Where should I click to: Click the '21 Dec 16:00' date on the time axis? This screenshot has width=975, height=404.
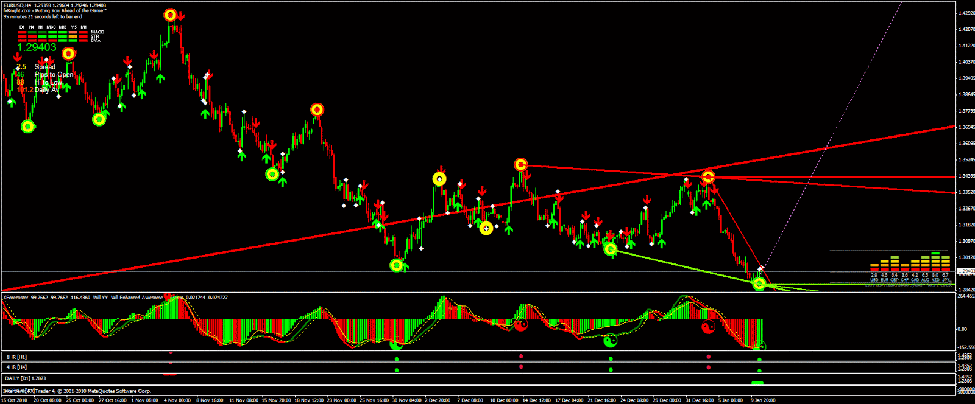603,400
